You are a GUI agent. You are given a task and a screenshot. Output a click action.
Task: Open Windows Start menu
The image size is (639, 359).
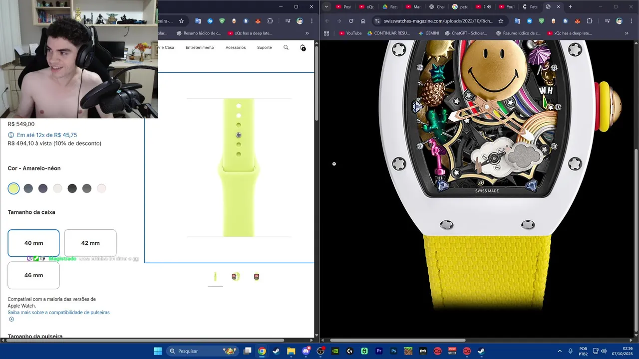click(158, 351)
